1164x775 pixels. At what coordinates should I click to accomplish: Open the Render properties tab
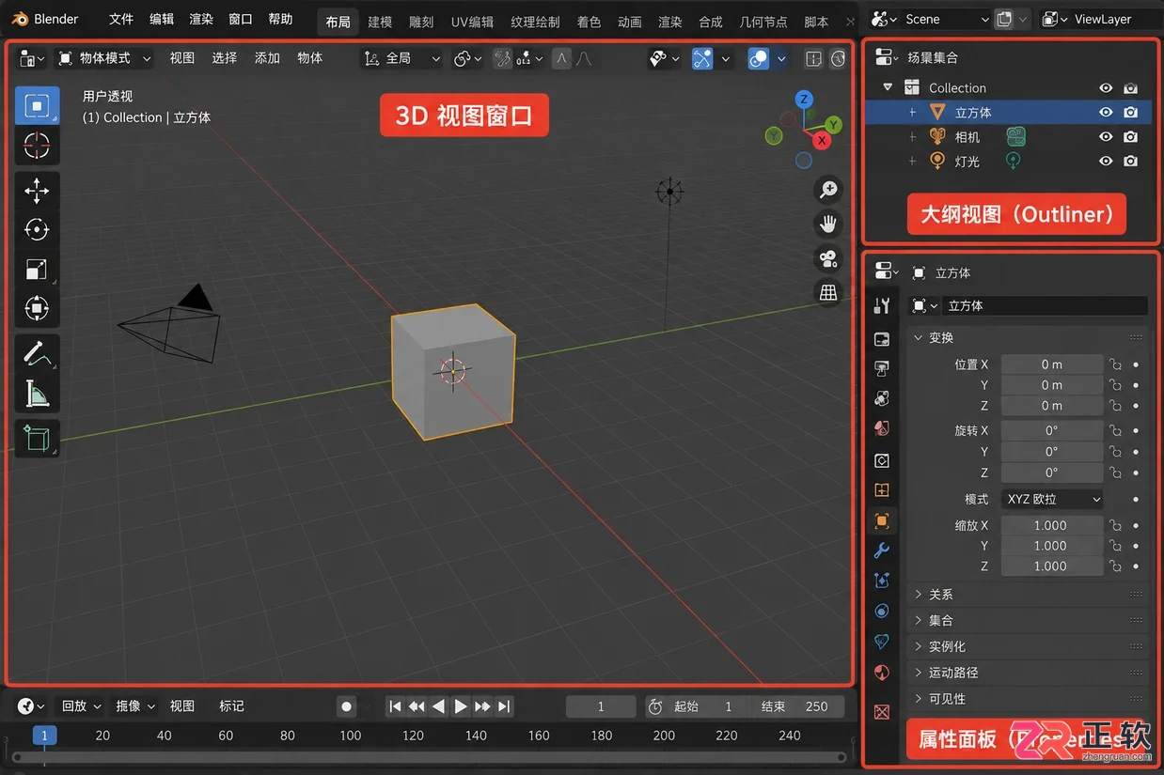pos(882,339)
